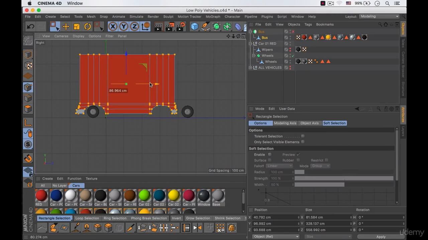This screenshot has height=240, width=428.
Task: Switch to Points mode in left sidebar
Action: click(28, 87)
